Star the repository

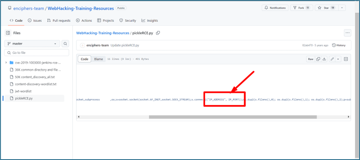click(x=326, y=8)
